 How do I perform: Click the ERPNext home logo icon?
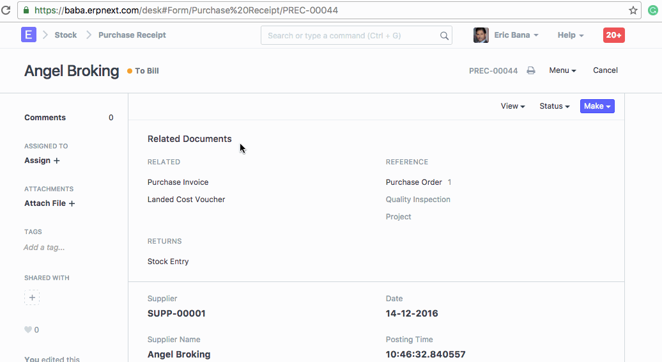(x=29, y=35)
